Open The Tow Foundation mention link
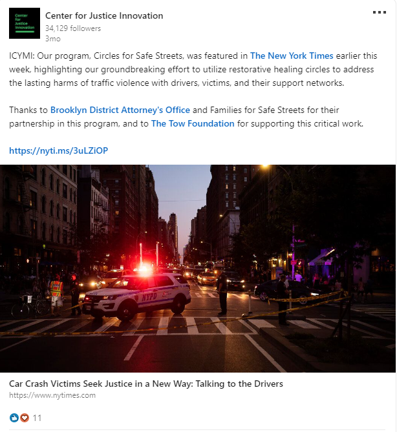Screen dimensions: 397x432 coord(193,123)
